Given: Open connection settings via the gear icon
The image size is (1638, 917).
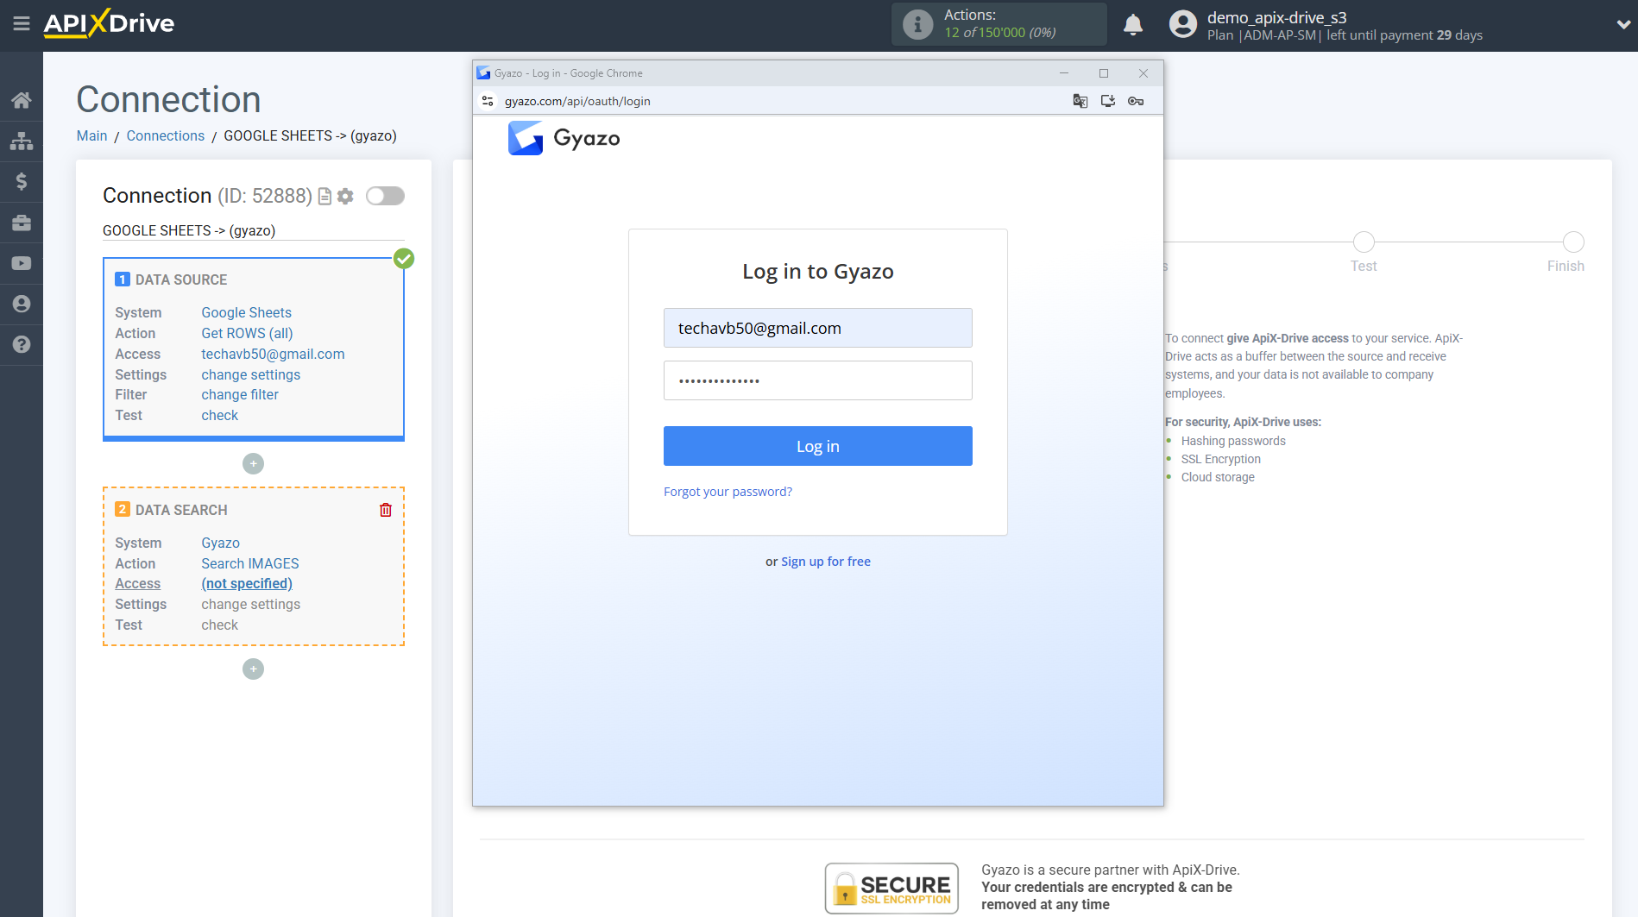Looking at the screenshot, I should 345,196.
